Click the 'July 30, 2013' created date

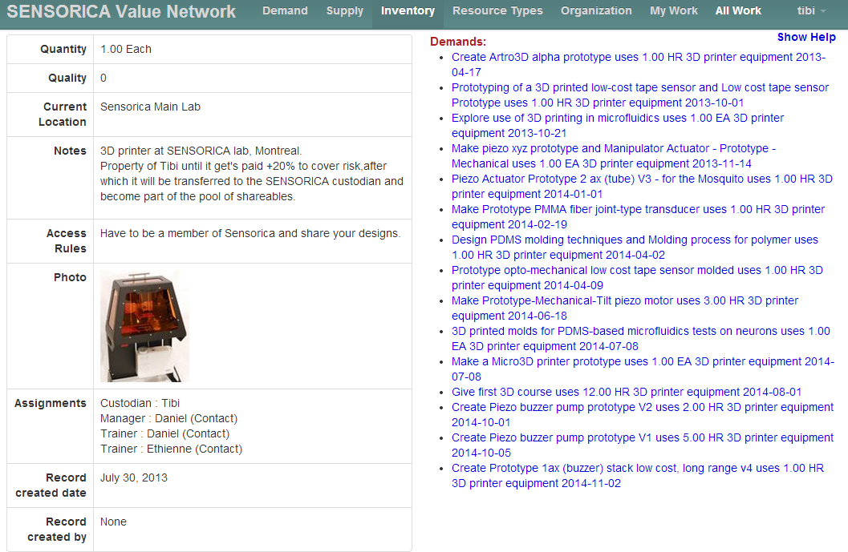134,477
